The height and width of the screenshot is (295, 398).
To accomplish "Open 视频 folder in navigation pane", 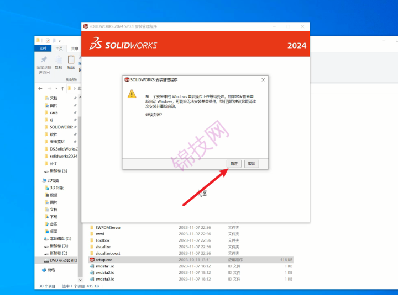I will point(54,195).
